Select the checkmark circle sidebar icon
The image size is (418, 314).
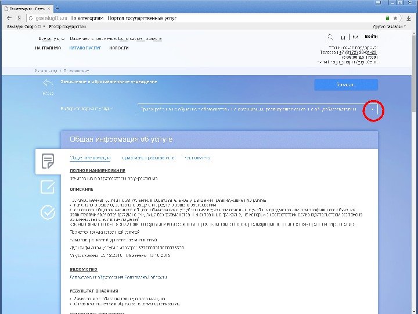[x=48, y=212]
